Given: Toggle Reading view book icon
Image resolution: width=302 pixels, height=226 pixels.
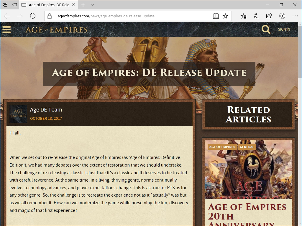Looking at the screenshot, I should (216, 16).
